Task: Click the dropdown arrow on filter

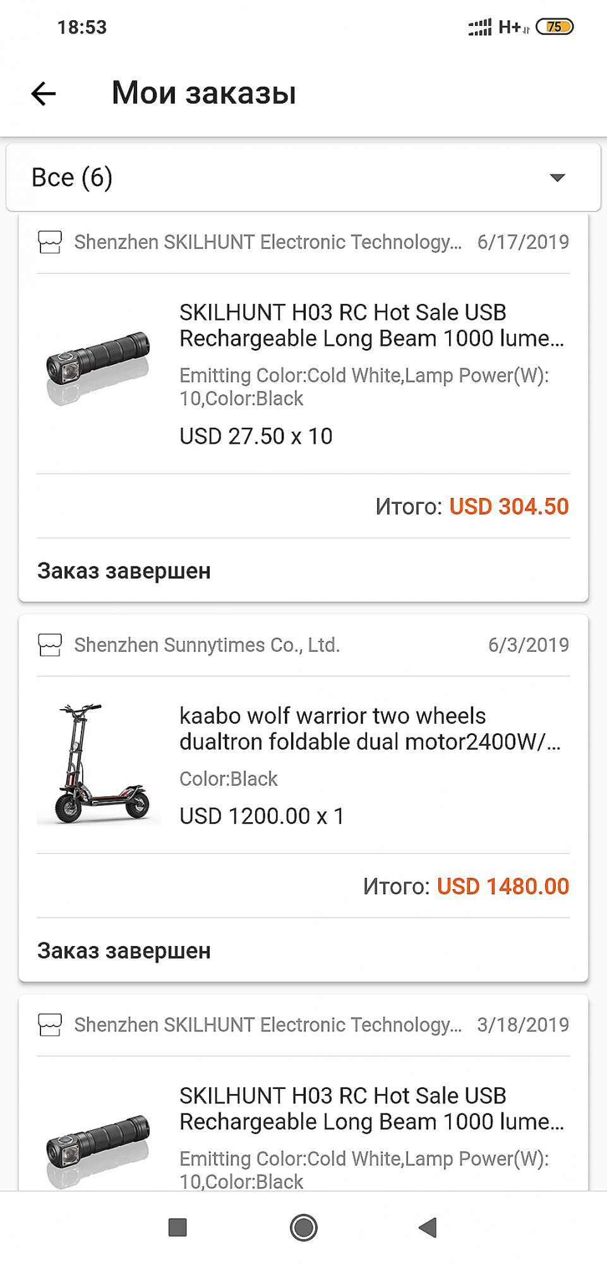Action: (x=556, y=178)
